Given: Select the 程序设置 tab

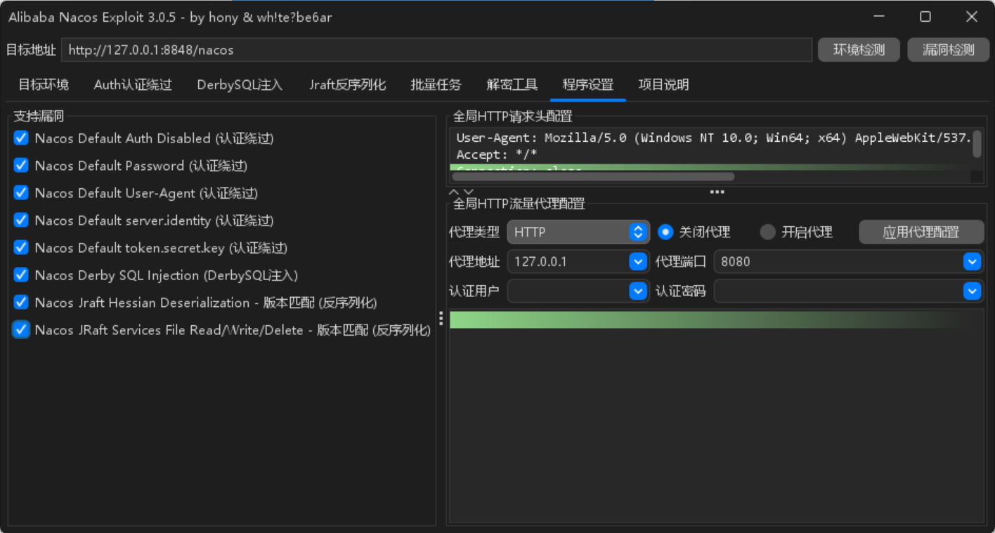Looking at the screenshot, I should tap(588, 85).
